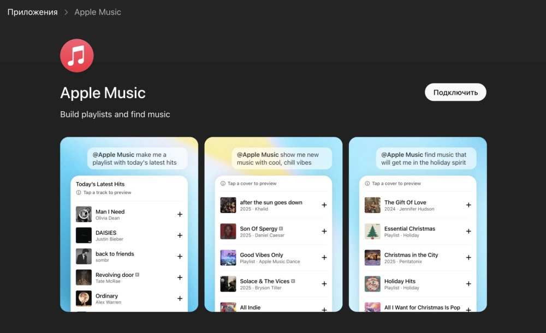Screen dimensions: 546x333
Task: Pause Man I Need track preview
Action: (84, 214)
